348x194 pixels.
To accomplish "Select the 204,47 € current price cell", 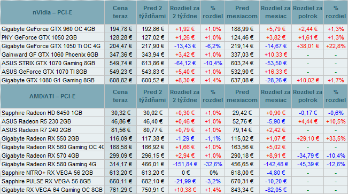I will [120, 46].
